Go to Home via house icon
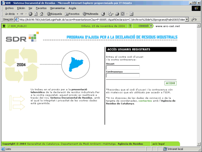Image resolution: width=202 pixels, height=152 pixels. 42,14
